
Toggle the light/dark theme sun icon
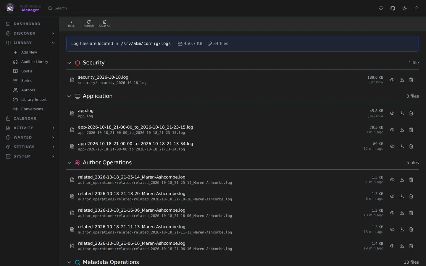pyautogui.click(x=405, y=8)
